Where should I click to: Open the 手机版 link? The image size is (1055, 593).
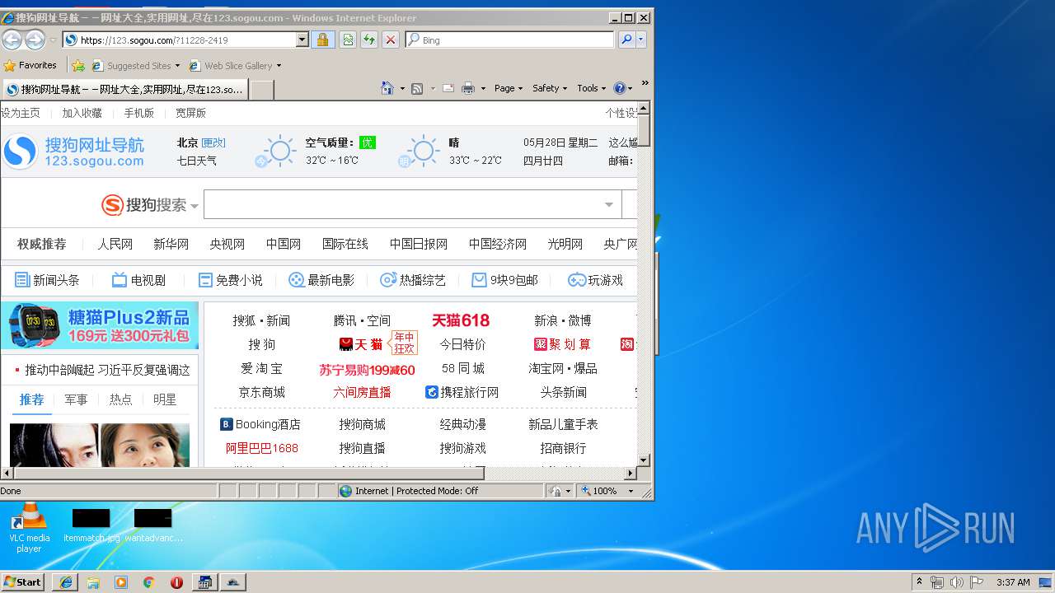[x=138, y=113]
